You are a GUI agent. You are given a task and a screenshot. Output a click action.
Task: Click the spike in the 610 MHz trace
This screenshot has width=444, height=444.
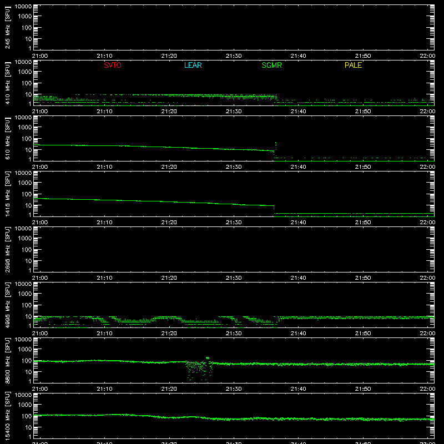click(275, 146)
